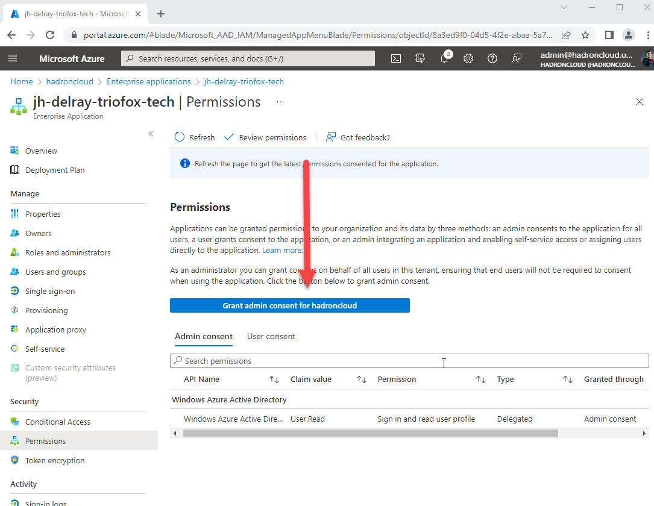Open Directories and subscriptions filter icon
Screen dimensions: 654x506
click(420, 59)
